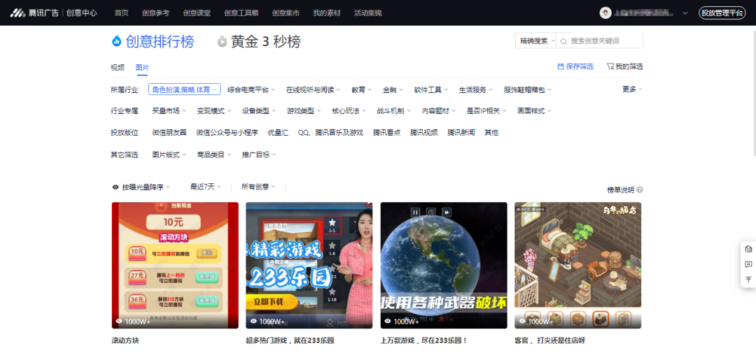Open 创意集市 menu item

click(286, 13)
